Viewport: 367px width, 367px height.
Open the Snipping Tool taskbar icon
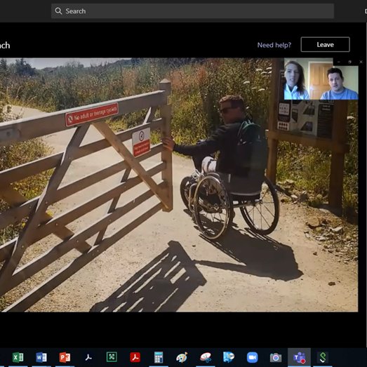click(206, 357)
